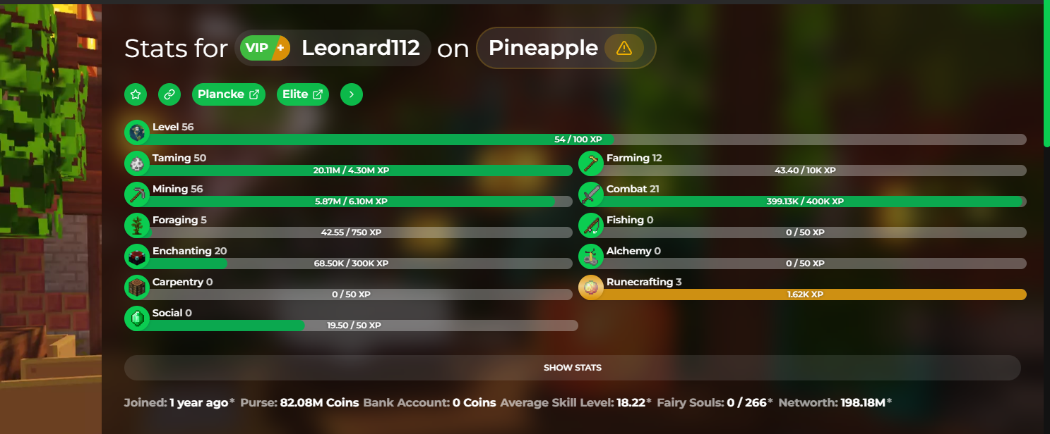
Task: Click the Runecrafting skill icon
Action: 591,287
